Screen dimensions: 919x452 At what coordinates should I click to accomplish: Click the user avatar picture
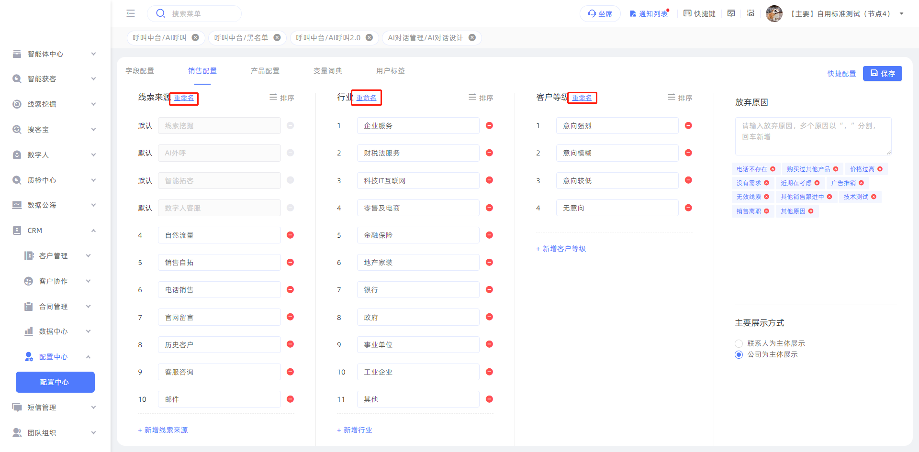pyautogui.click(x=774, y=13)
